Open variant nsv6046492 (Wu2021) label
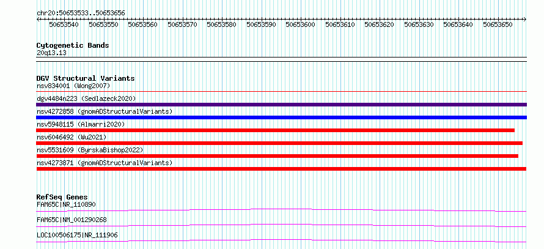Viewport: 544px width, 249px height. [x=72, y=137]
